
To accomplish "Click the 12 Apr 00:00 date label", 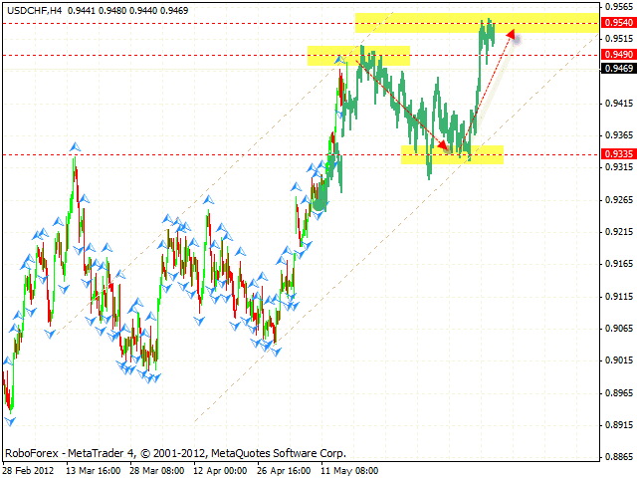I will [x=222, y=469].
